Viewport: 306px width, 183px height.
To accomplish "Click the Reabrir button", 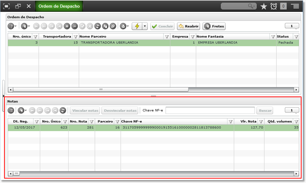I will [189, 26].
